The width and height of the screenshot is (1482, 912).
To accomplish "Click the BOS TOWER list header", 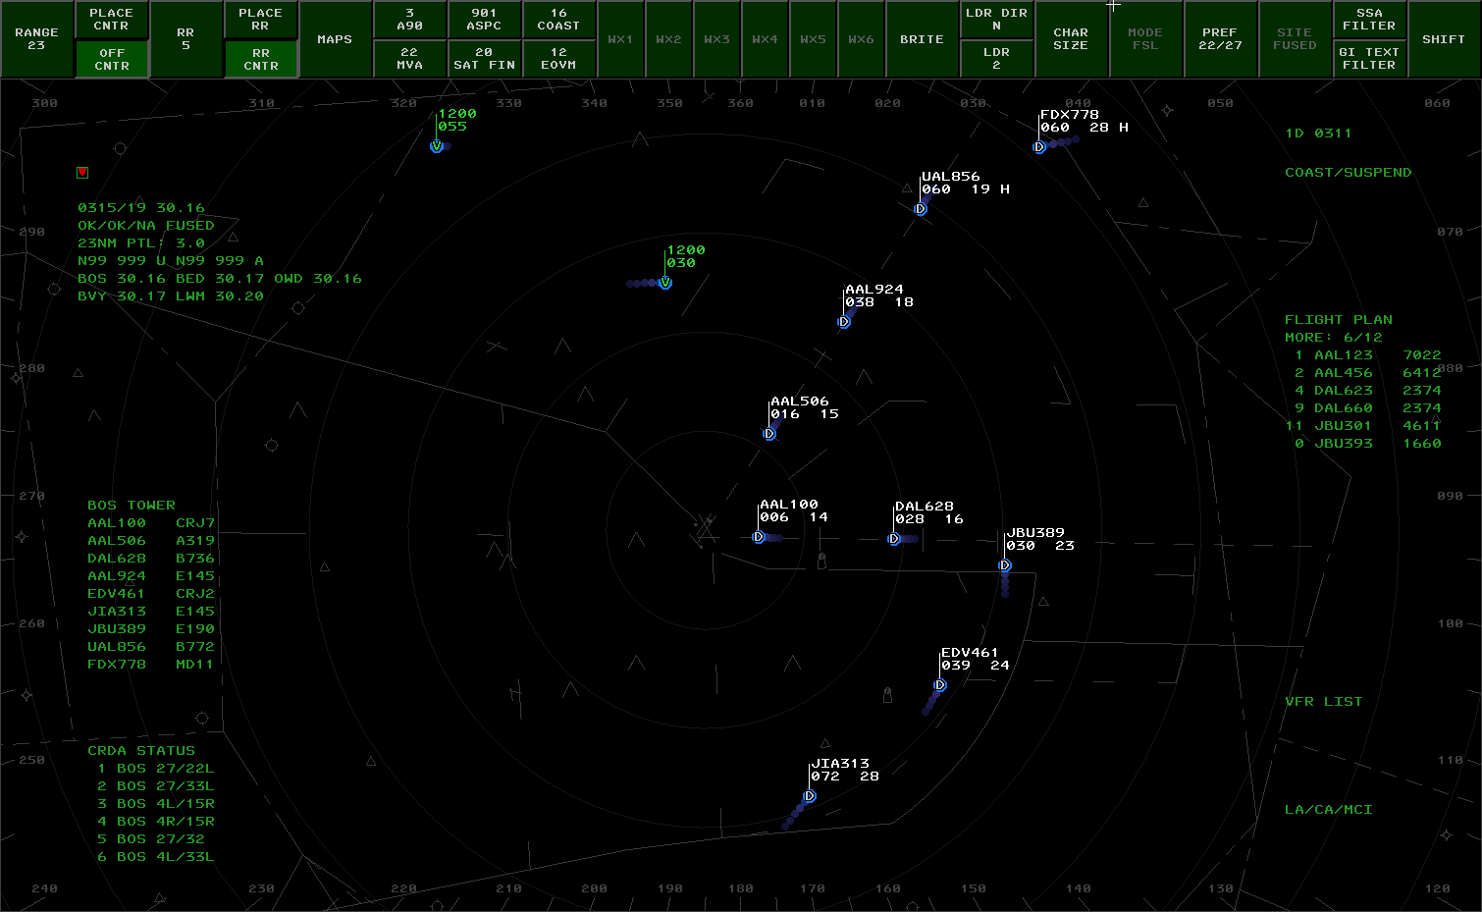I will pyautogui.click(x=132, y=506).
